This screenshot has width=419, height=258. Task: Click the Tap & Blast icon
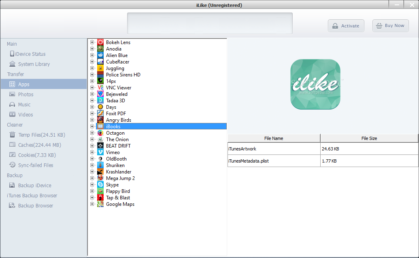pyautogui.click(x=100, y=197)
